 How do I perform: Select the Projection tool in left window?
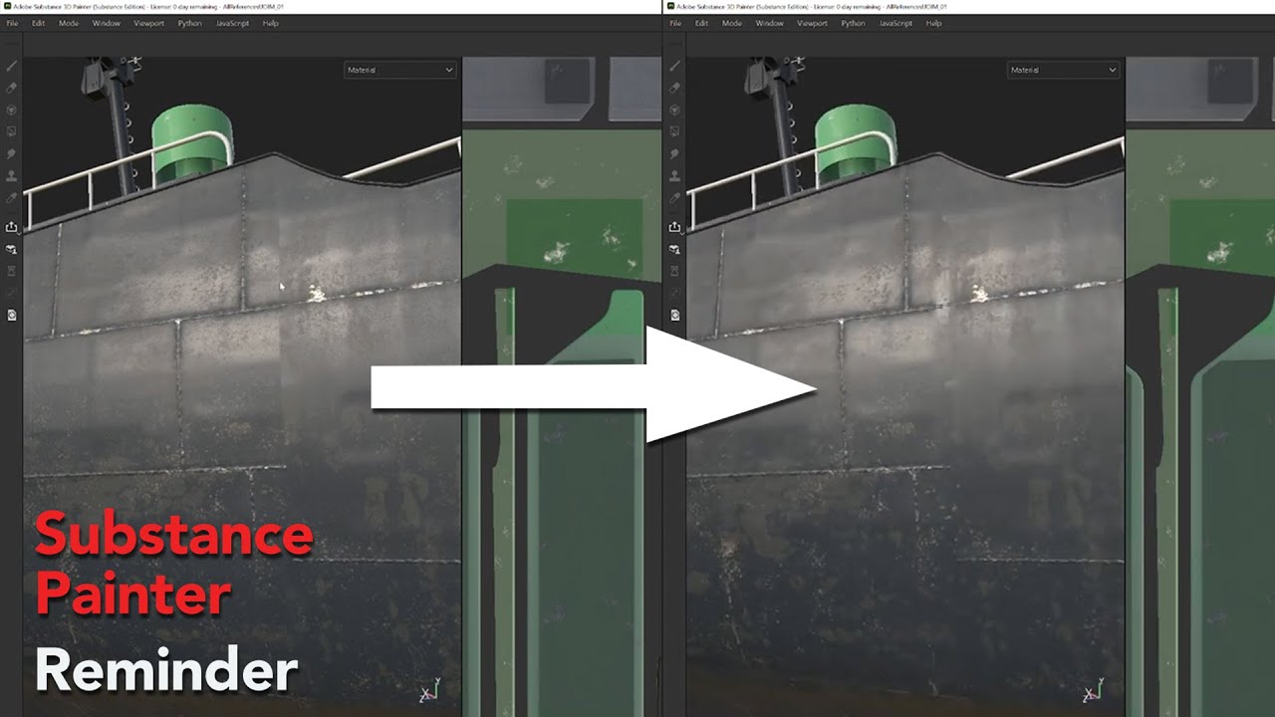click(12, 110)
